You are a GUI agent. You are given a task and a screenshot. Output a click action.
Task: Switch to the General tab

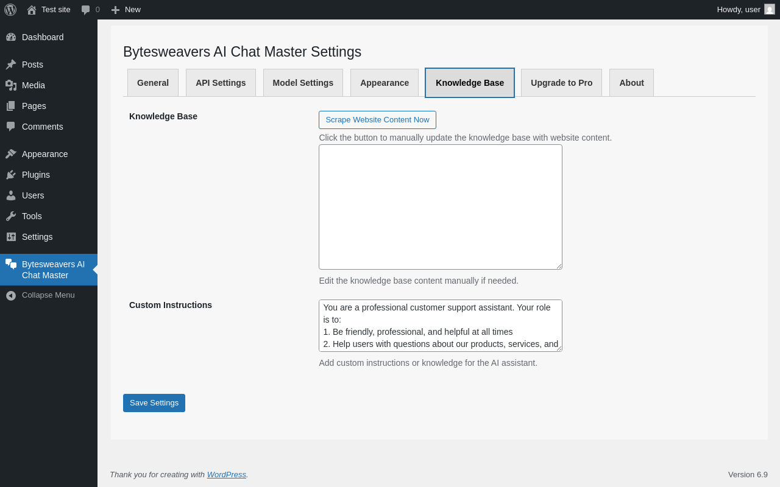tap(153, 83)
